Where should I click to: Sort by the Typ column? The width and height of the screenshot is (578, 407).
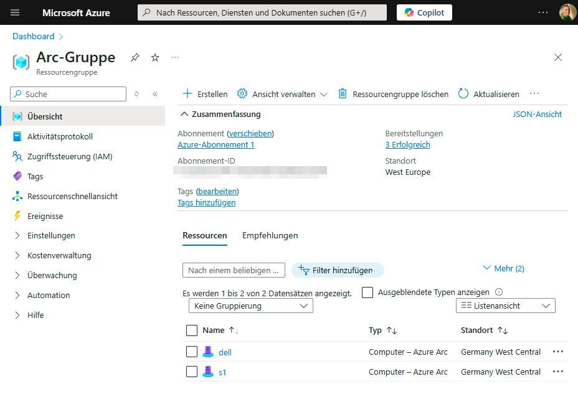pyautogui.click(x=382, y=330)
